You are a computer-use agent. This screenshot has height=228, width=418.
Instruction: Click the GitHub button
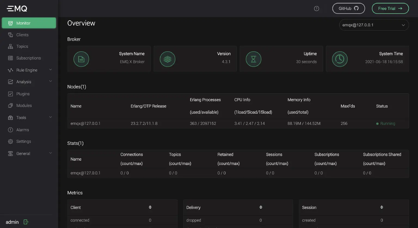(x=348, y=8)
